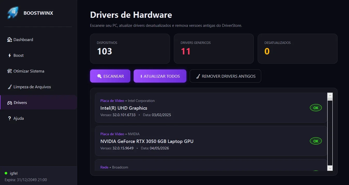Click the scroll up arrow of the driver list
Viewport: 349px width, 185px height.
330,95
